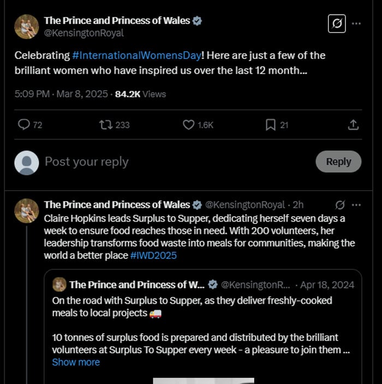Open @KensingtonRoyal handle under main post name

(x=83, y=33)
